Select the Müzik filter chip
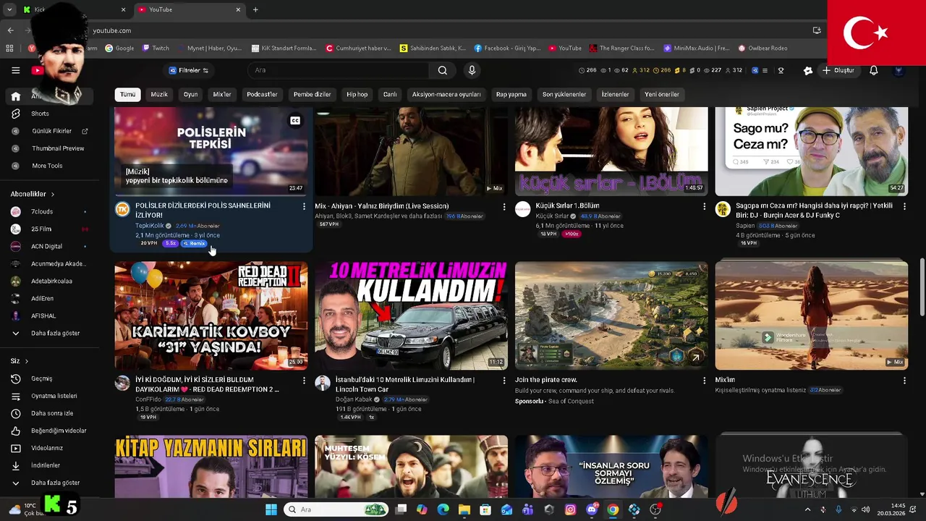Screen dimensions: 926x521 (x=159, y=94)
